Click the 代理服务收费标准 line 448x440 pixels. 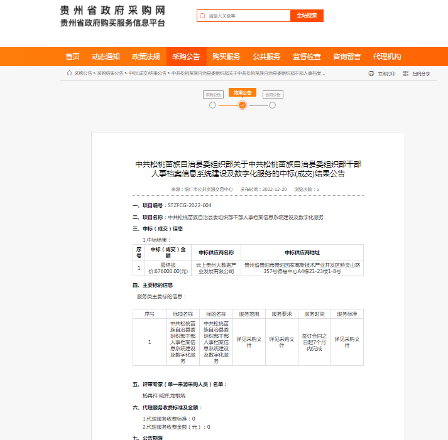coord(169,419)
